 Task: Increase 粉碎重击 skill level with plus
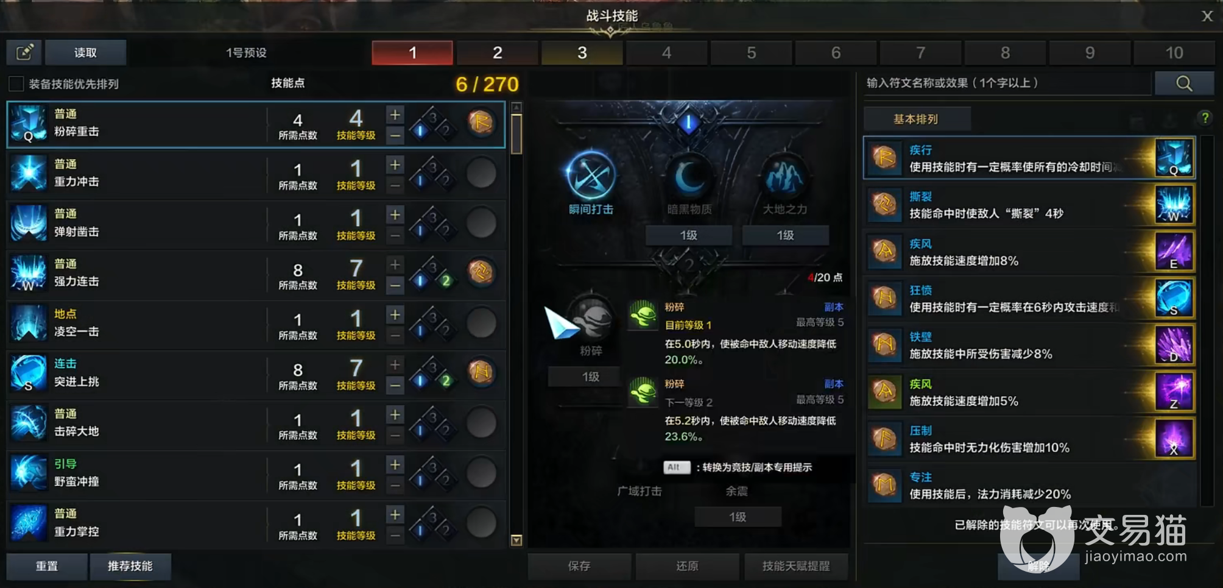(395, 115)
